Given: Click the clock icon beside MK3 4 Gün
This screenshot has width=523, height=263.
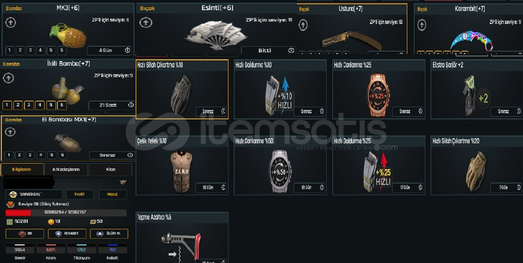Looking at the screenshot, I should 127,51.
